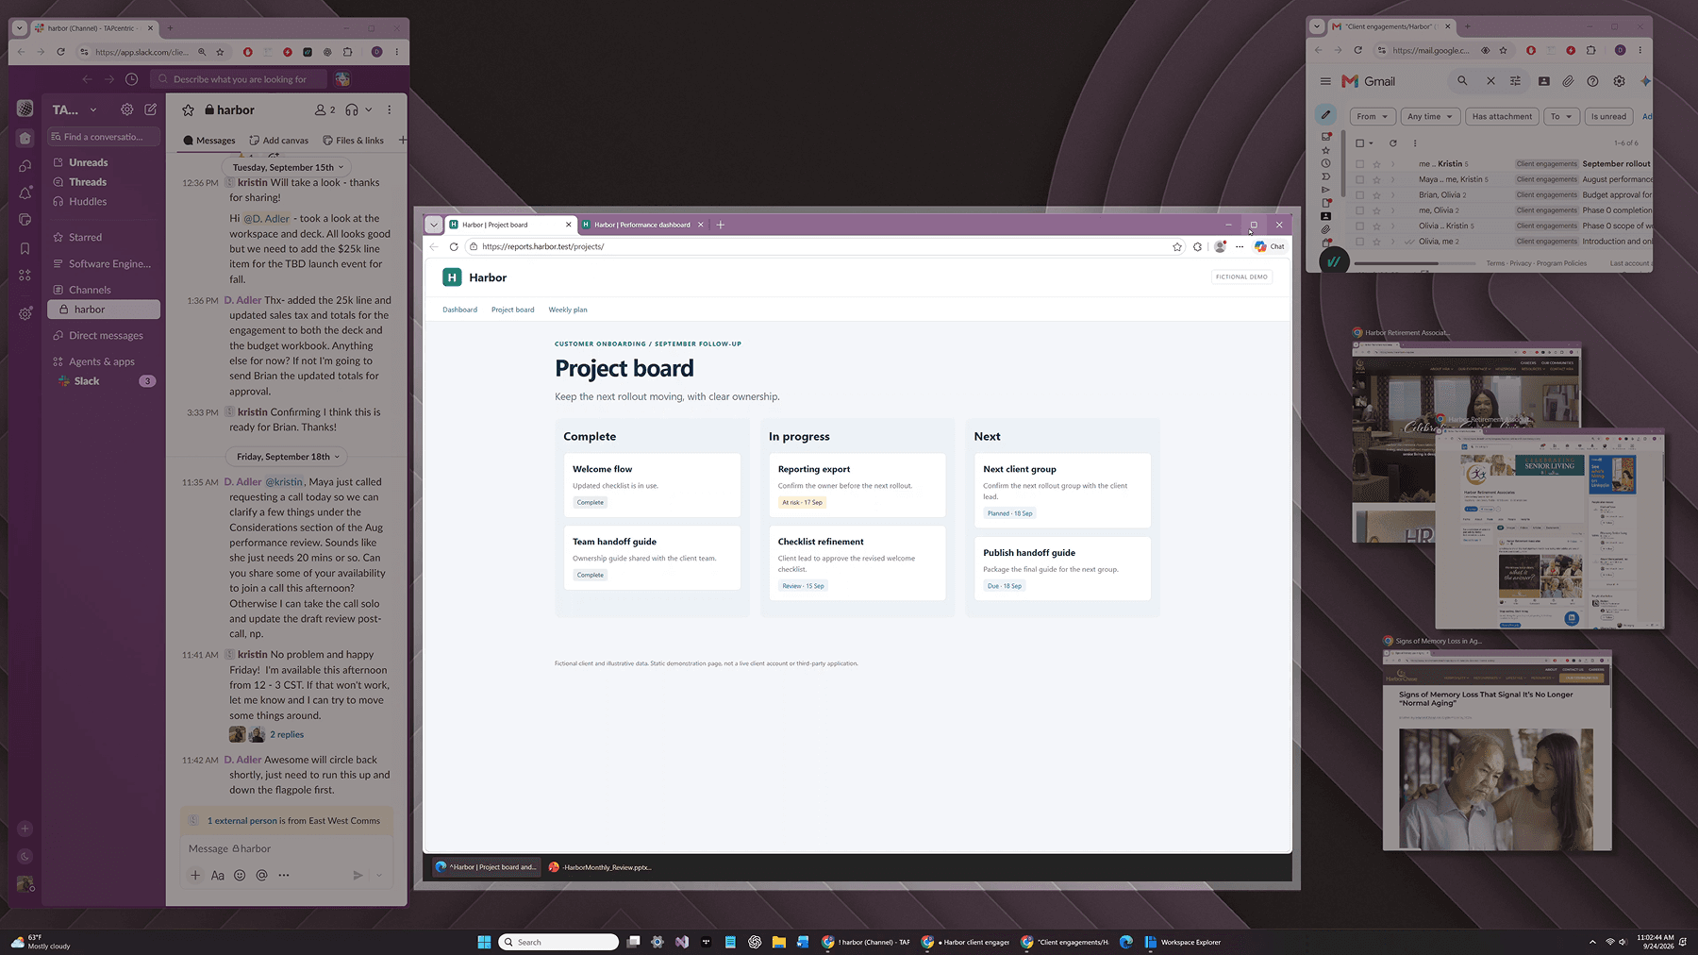Tick checkbox for 'me .. Kristin' September rollout email

(x=1359, y=164)
